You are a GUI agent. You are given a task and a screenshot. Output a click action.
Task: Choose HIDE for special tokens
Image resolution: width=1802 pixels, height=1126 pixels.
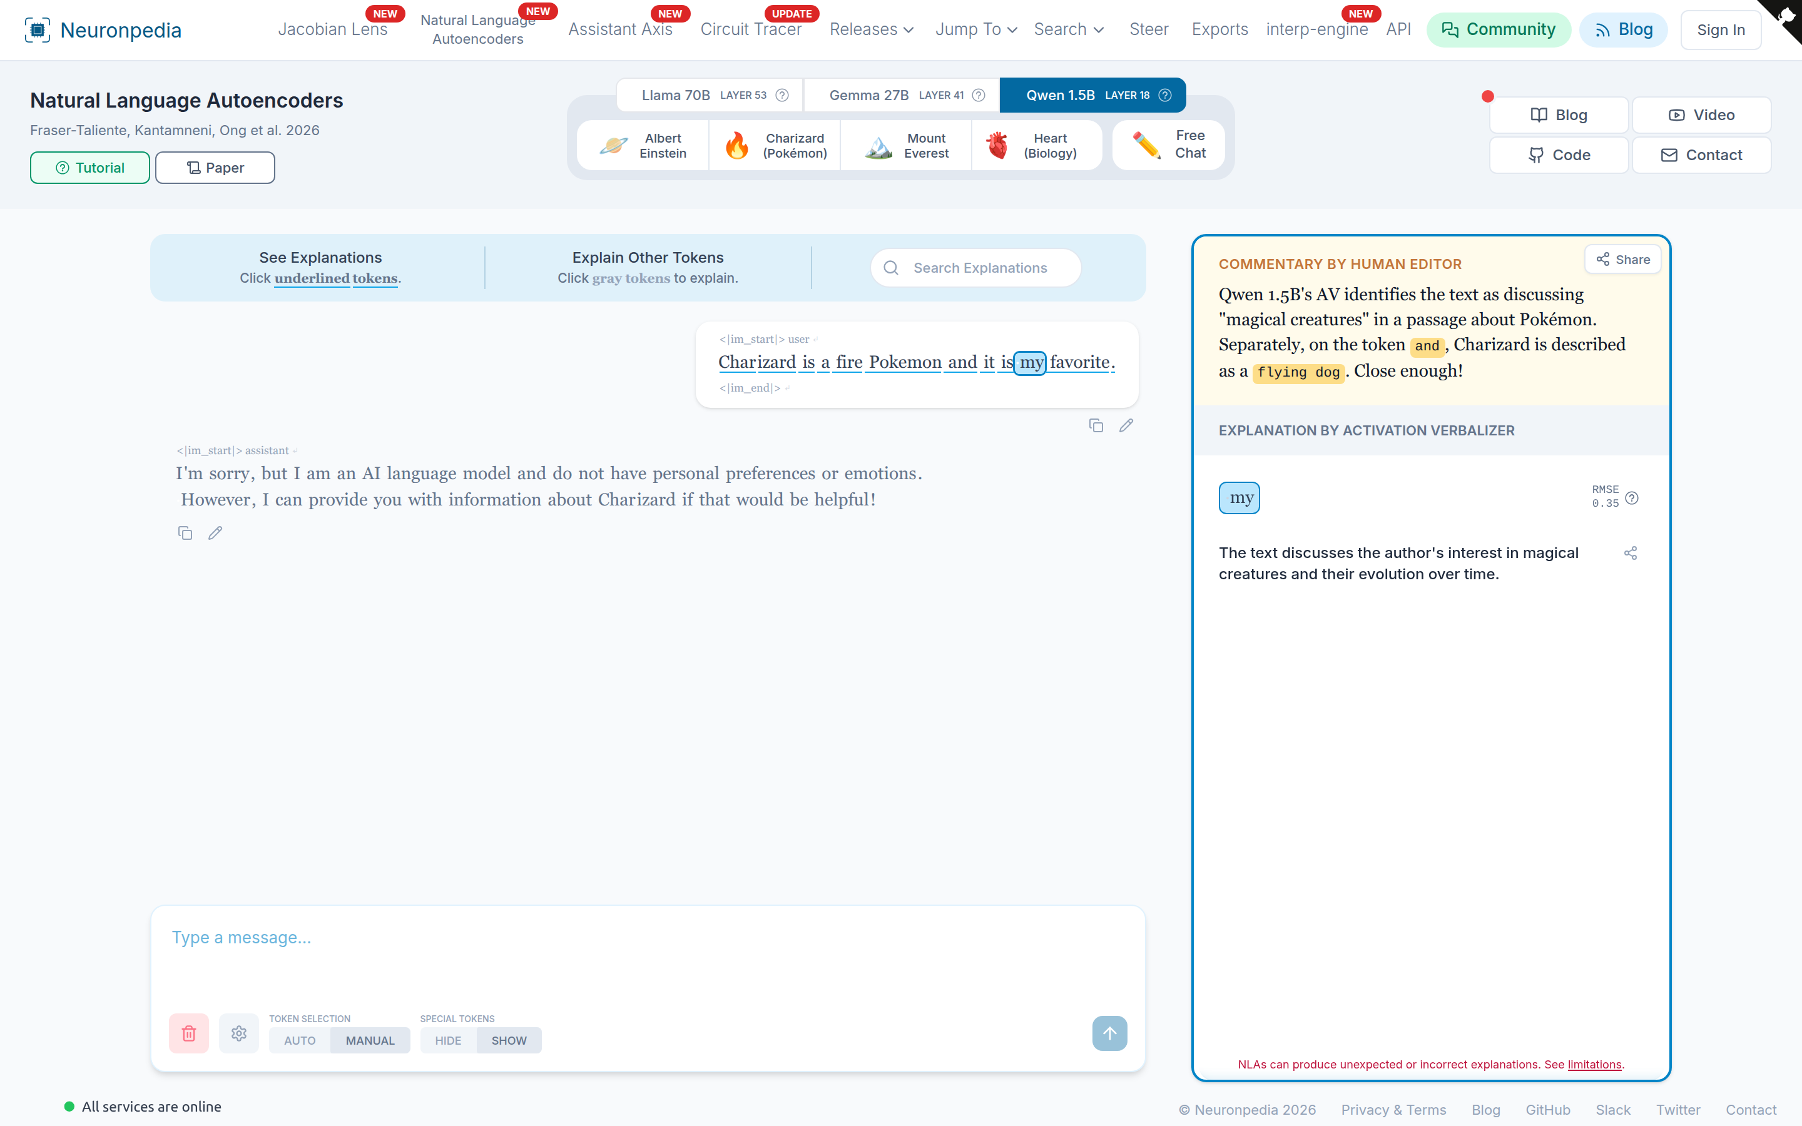[448, 1041]
